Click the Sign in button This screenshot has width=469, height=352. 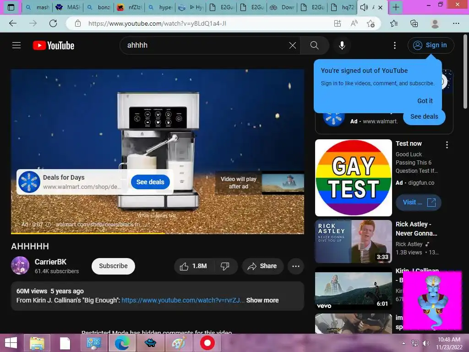431,45
